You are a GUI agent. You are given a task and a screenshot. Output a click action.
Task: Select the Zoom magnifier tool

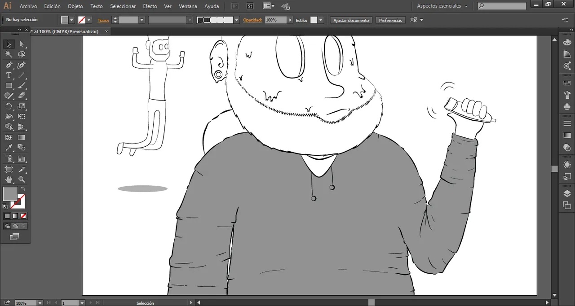coord(22,179)
